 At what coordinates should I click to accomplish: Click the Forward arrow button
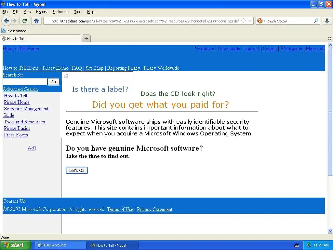pos(15,21)
